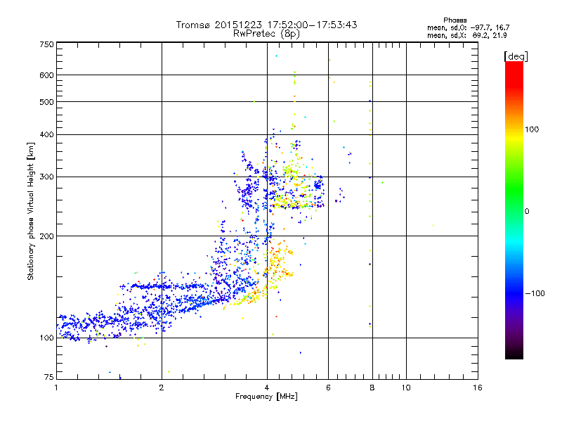The height and width of the screenshot is (422, 562).
Task: Click the x-axis tick label '4'
Action: 267,388
